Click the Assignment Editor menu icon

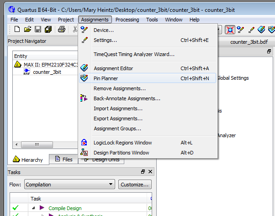[84, 68]
